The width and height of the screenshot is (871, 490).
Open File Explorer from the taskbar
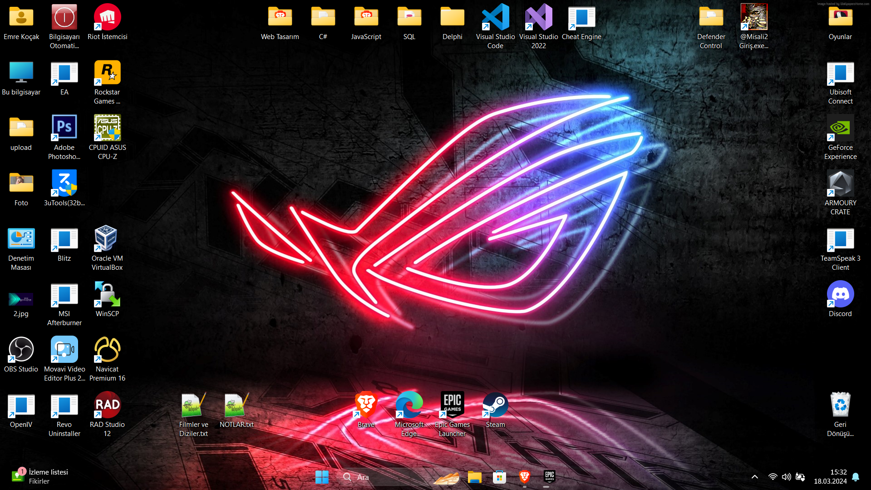[x=475, y=477]
